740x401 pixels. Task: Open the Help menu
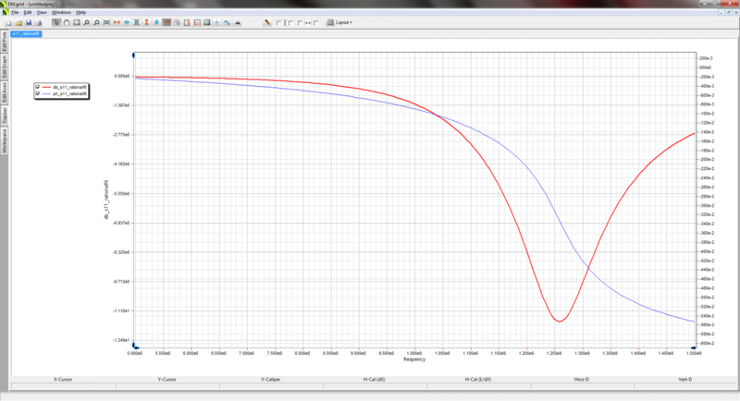click(x=81, y=12)
